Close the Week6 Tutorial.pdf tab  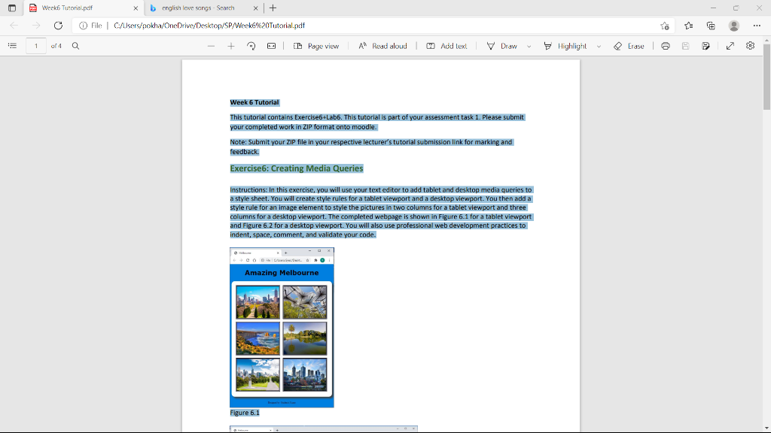click(136, 8)
